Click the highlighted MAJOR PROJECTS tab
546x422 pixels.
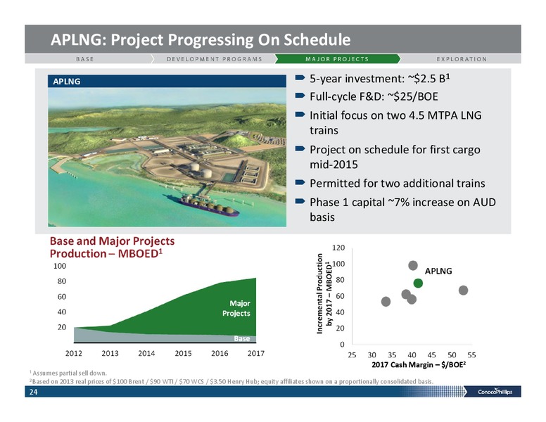click(x=337, y=59)
